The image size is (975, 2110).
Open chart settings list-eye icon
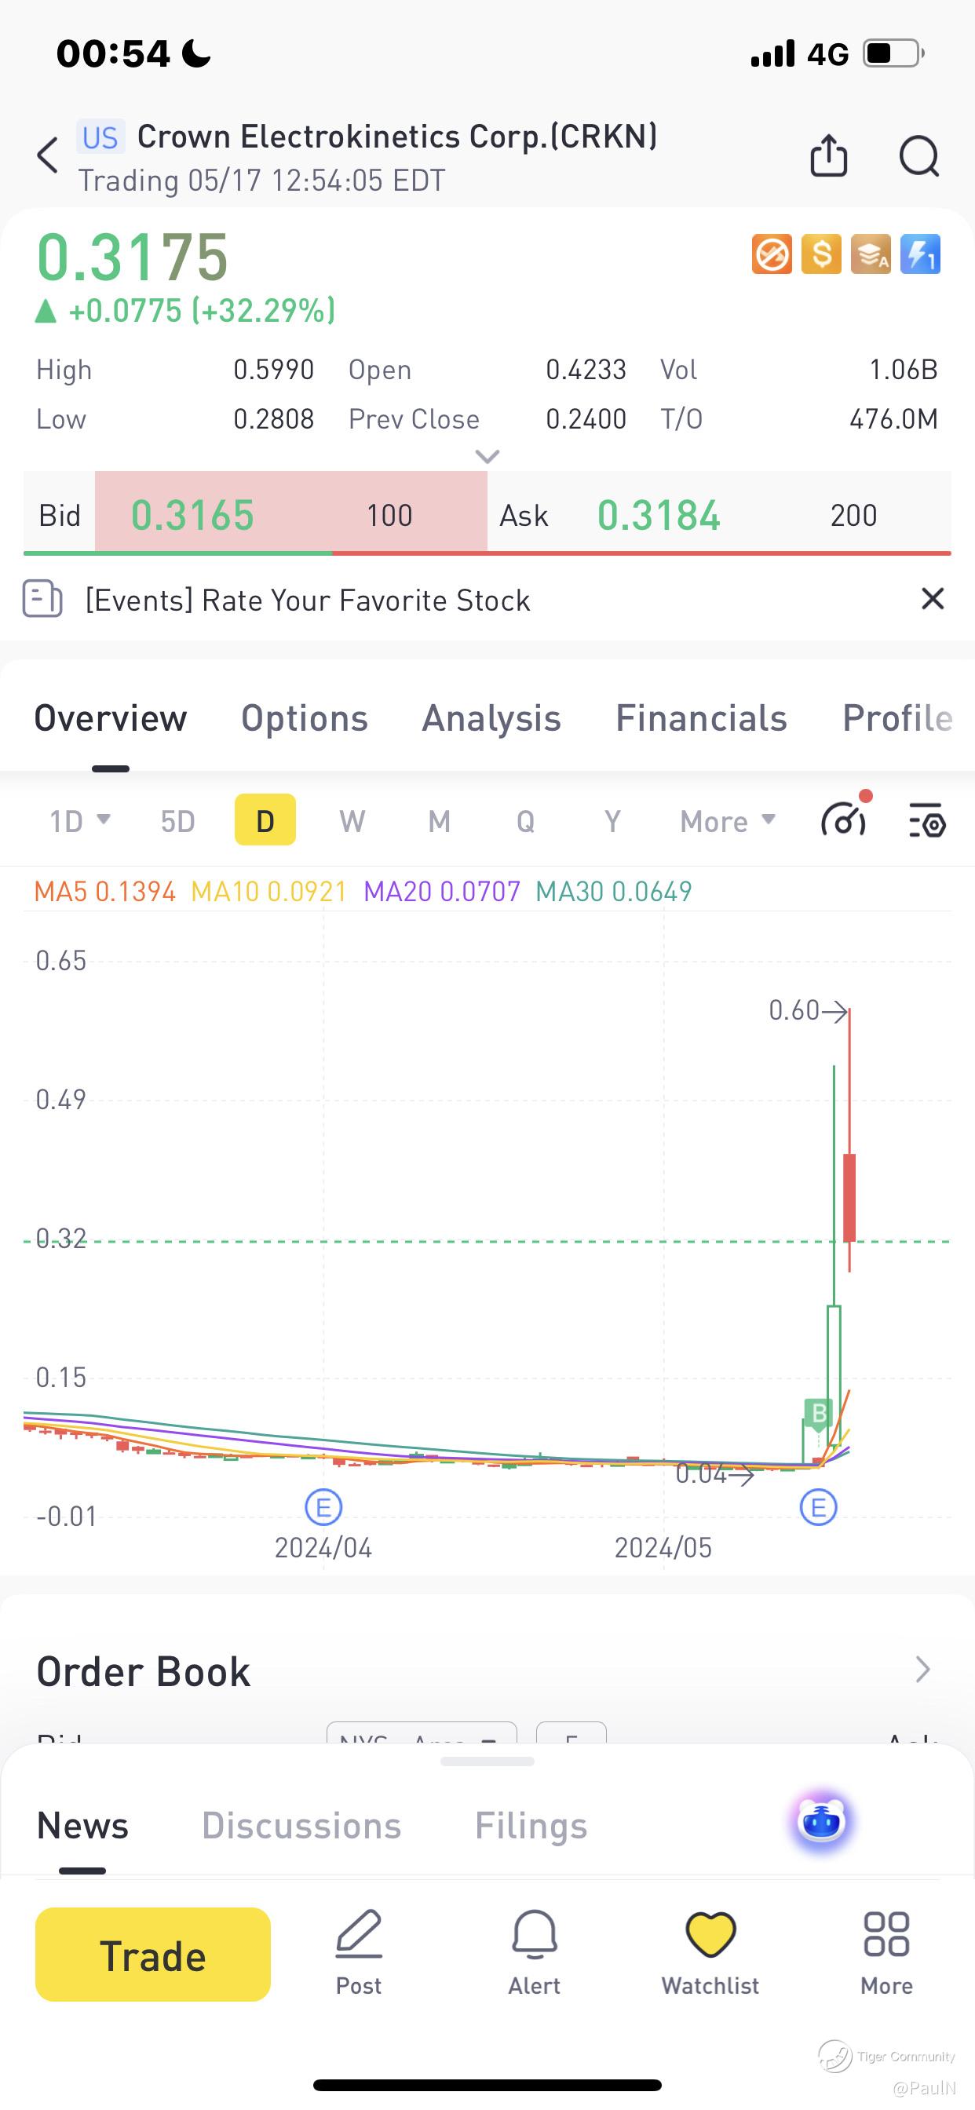click(927, 820)
